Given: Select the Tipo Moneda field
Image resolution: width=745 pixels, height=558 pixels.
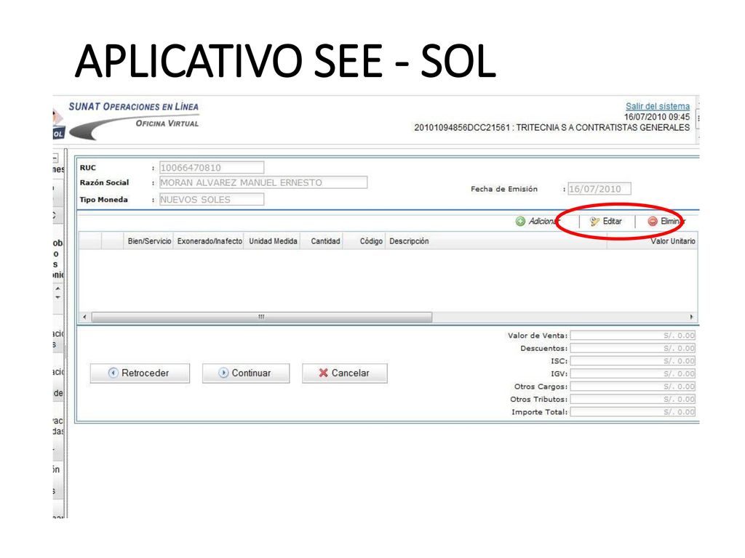Looking at the screenshot, I should [212, 200].
